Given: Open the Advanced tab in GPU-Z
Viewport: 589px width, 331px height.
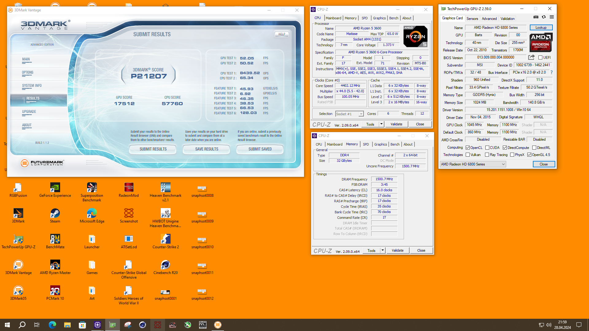Looking at the screenshot, I should 489,19.
